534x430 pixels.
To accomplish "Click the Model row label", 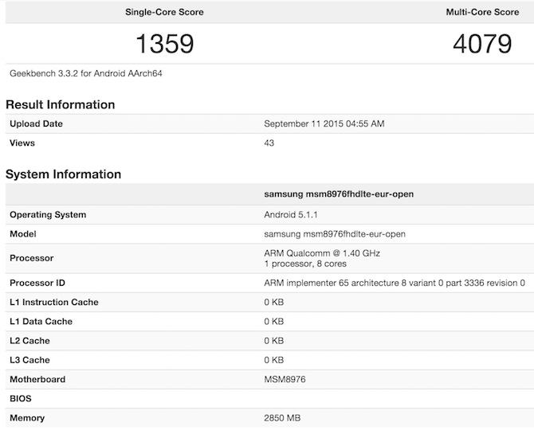I will tap(24, 234).
